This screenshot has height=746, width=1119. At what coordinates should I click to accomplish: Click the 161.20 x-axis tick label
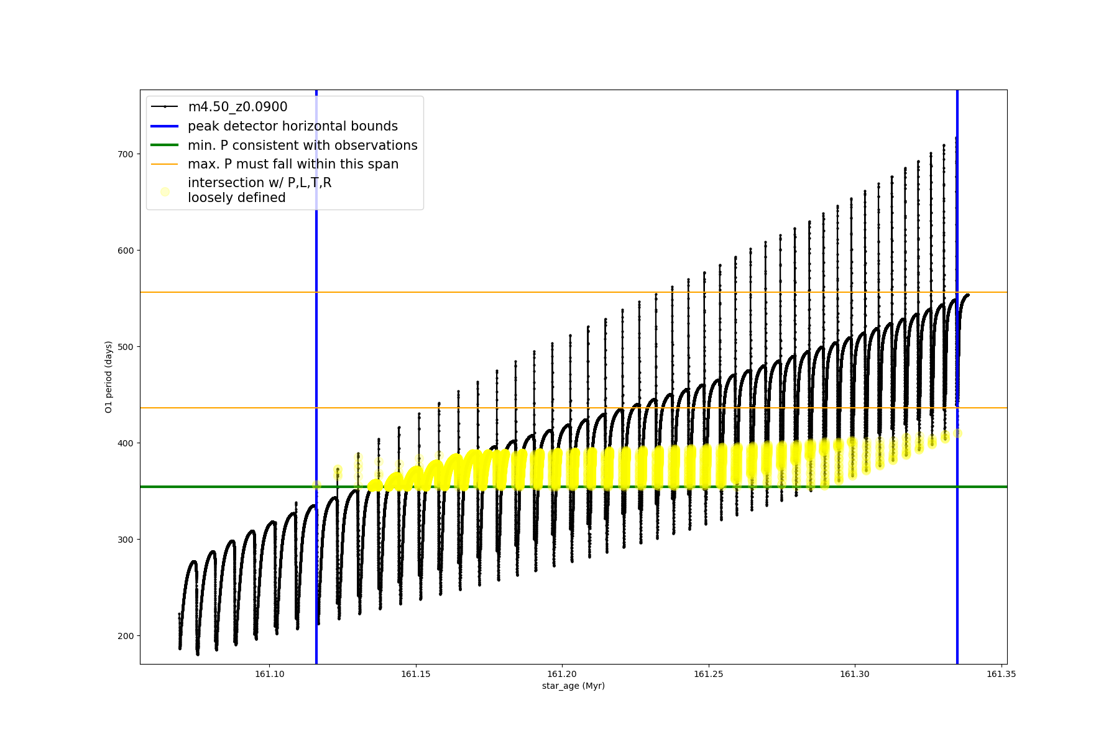562,674
